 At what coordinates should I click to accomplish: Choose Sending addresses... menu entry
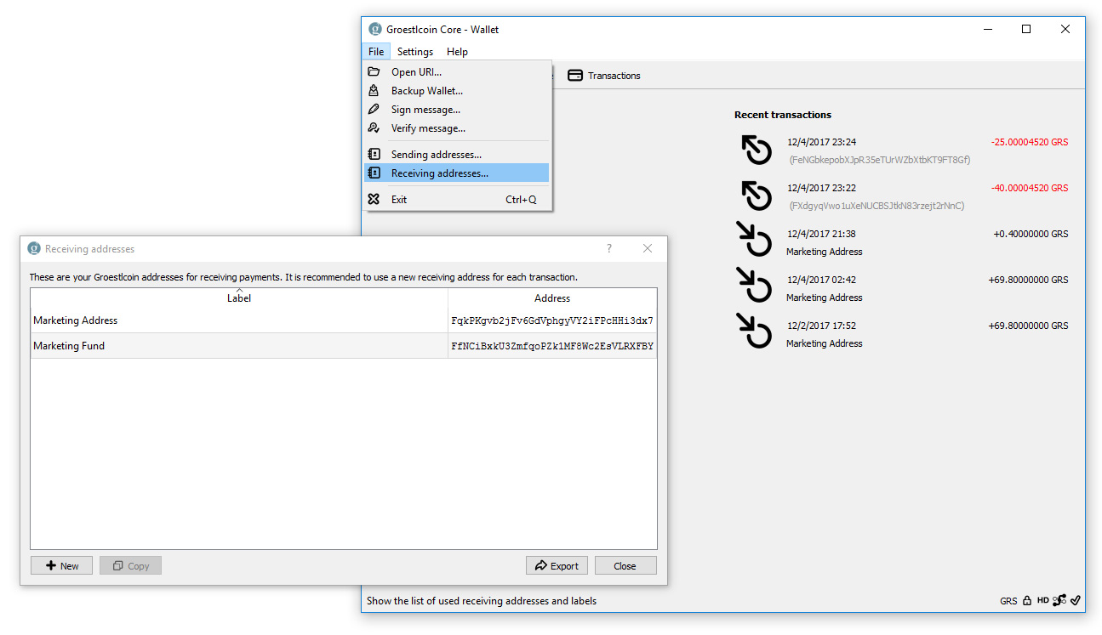pyautogui.click(x=457, y=154)
